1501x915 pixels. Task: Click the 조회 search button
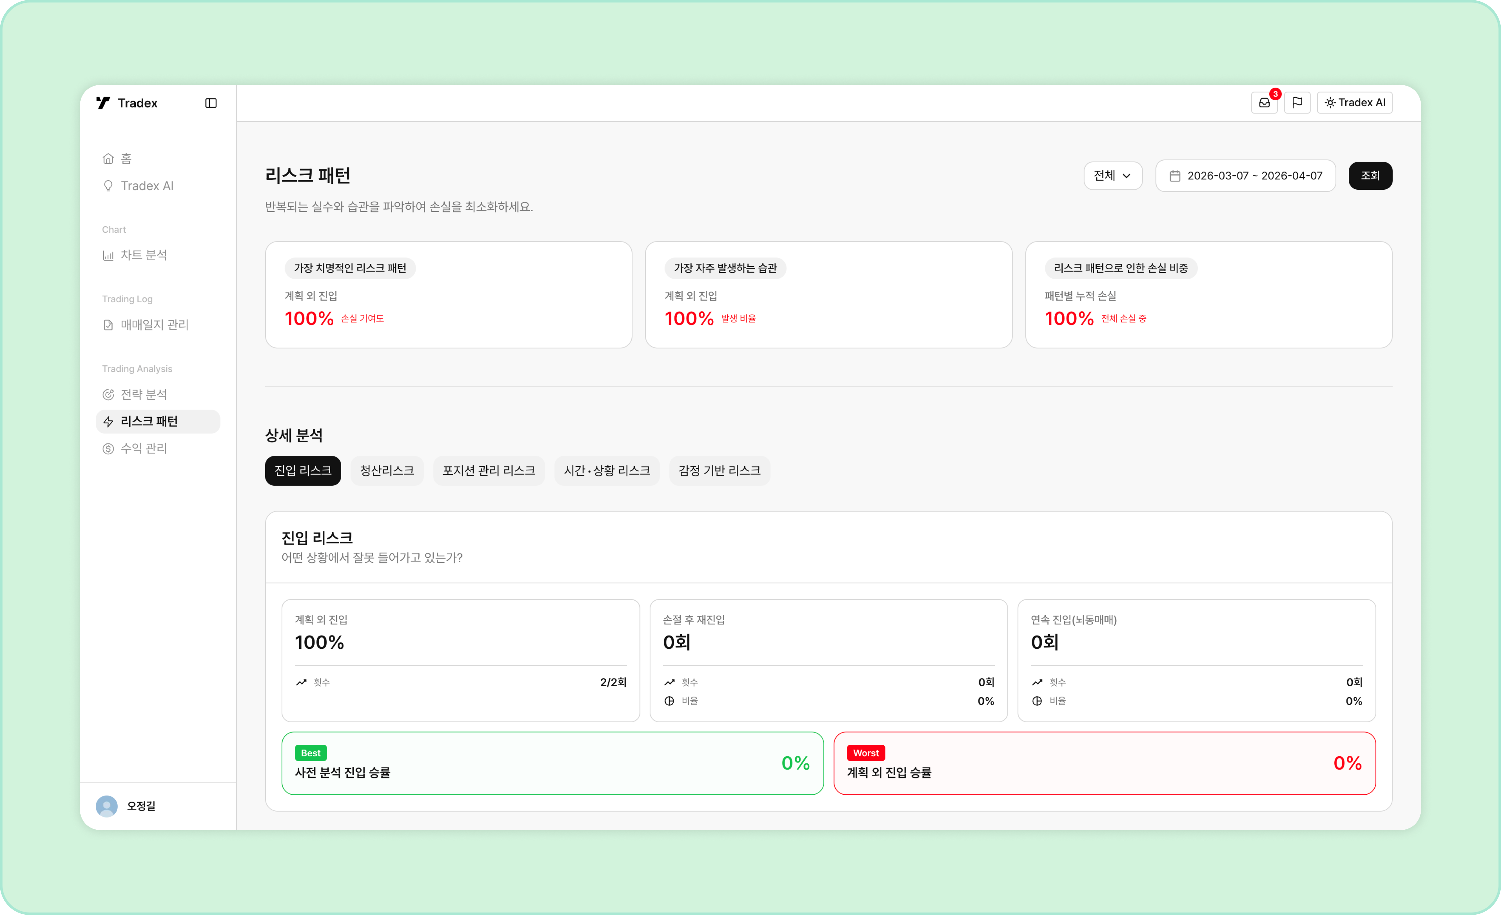(1371, 176)
